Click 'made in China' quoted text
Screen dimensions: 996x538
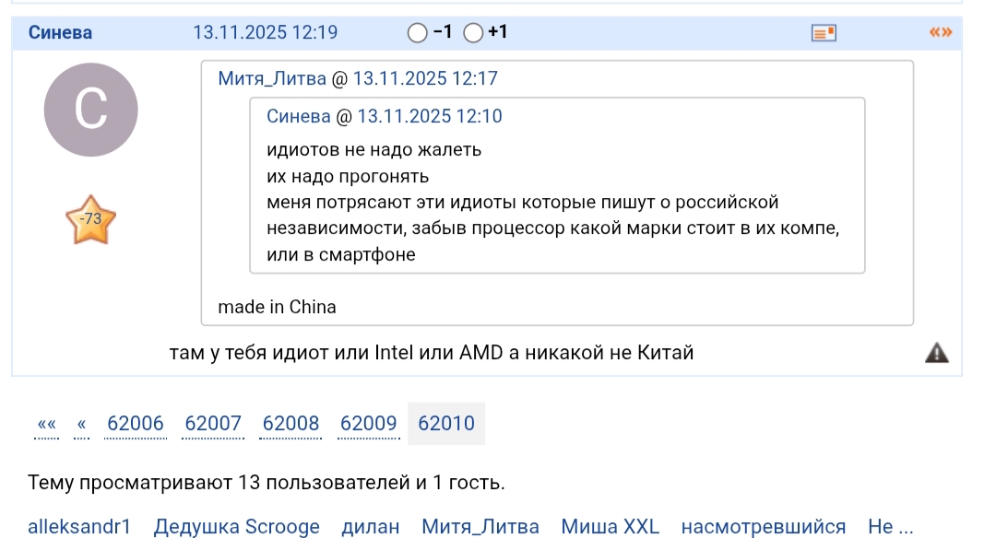point(277,307)
